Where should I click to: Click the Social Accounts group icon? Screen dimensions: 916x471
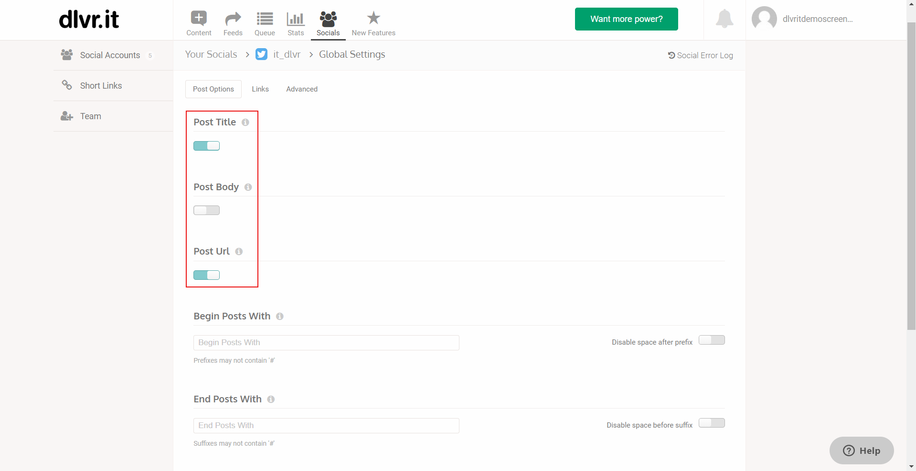pyautogui.click(x=67, y=55)
